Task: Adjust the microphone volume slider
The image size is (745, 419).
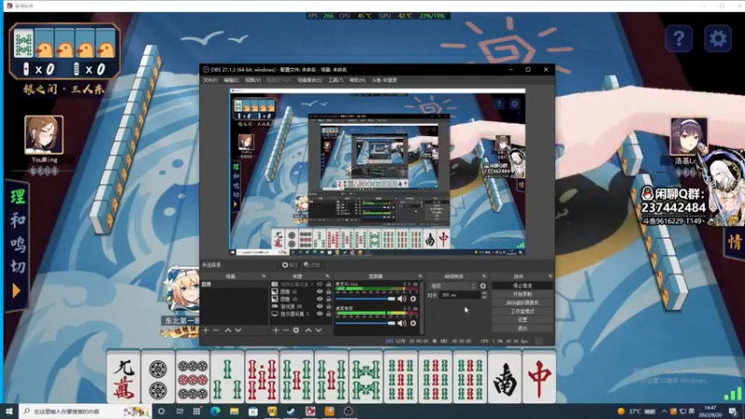Action: tap(365, 299)
